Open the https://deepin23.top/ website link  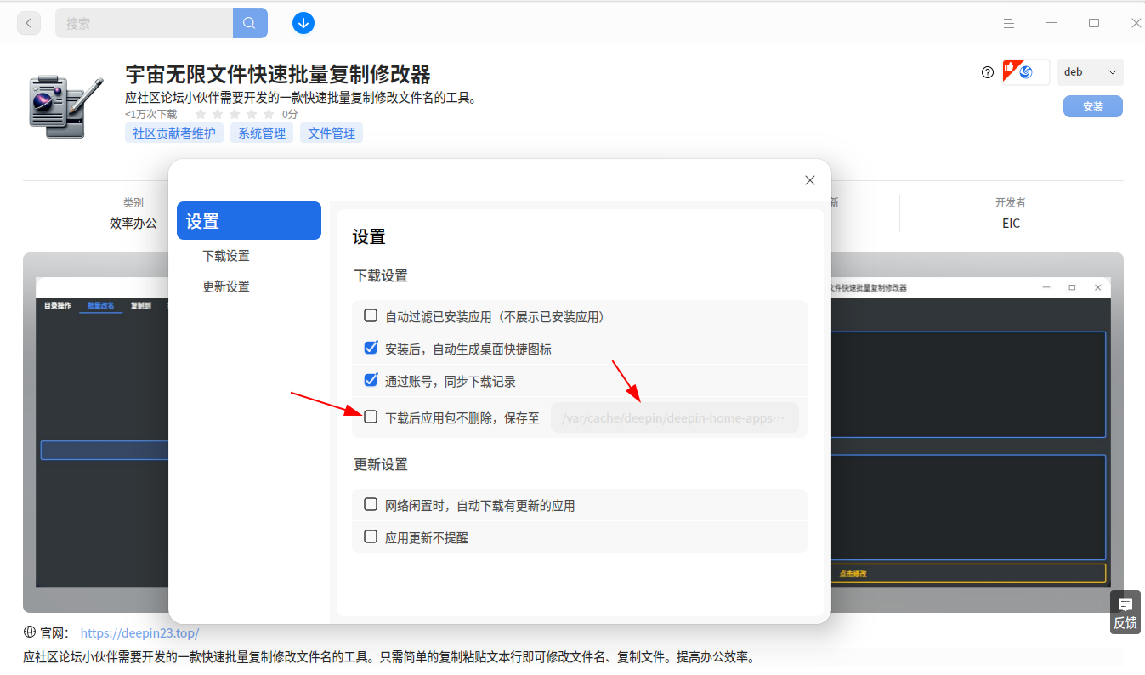tap(140, 633)
